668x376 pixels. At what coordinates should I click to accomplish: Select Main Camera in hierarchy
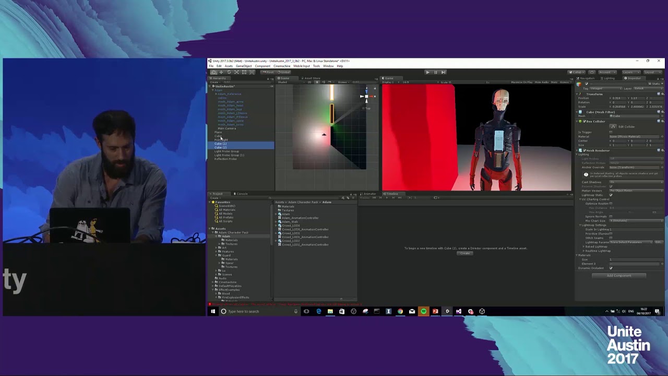pos(226,128)
